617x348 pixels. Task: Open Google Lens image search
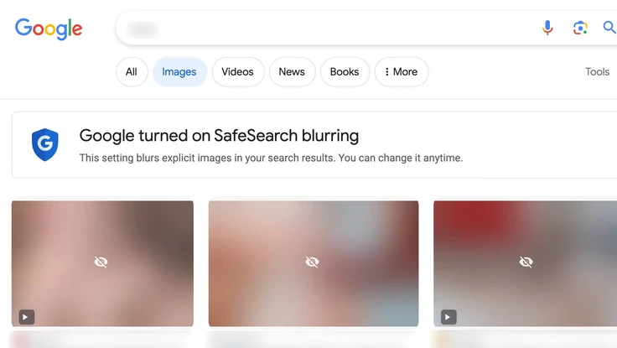[580, 29]
